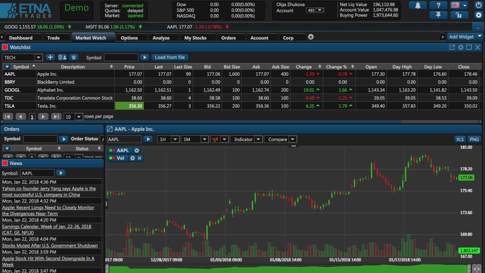Click play arrow next to chart AAPL field
Viewport: 485px width, 273px height.
148,139
